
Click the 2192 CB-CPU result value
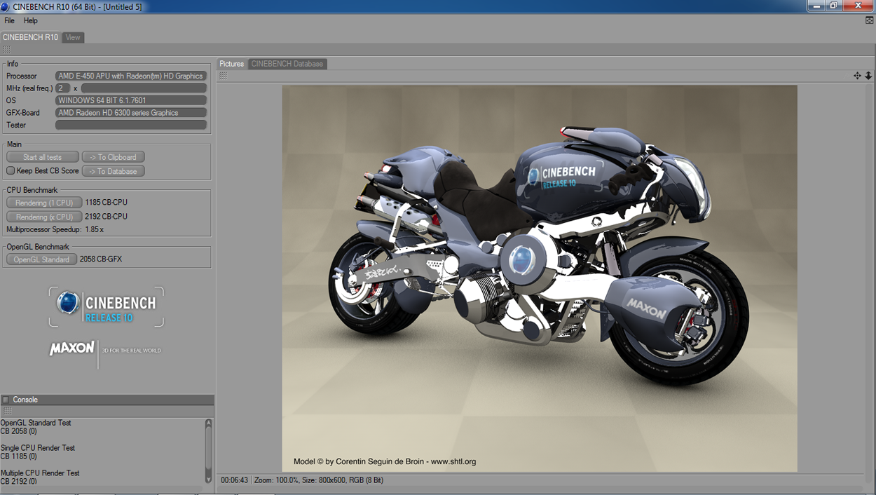106,217
